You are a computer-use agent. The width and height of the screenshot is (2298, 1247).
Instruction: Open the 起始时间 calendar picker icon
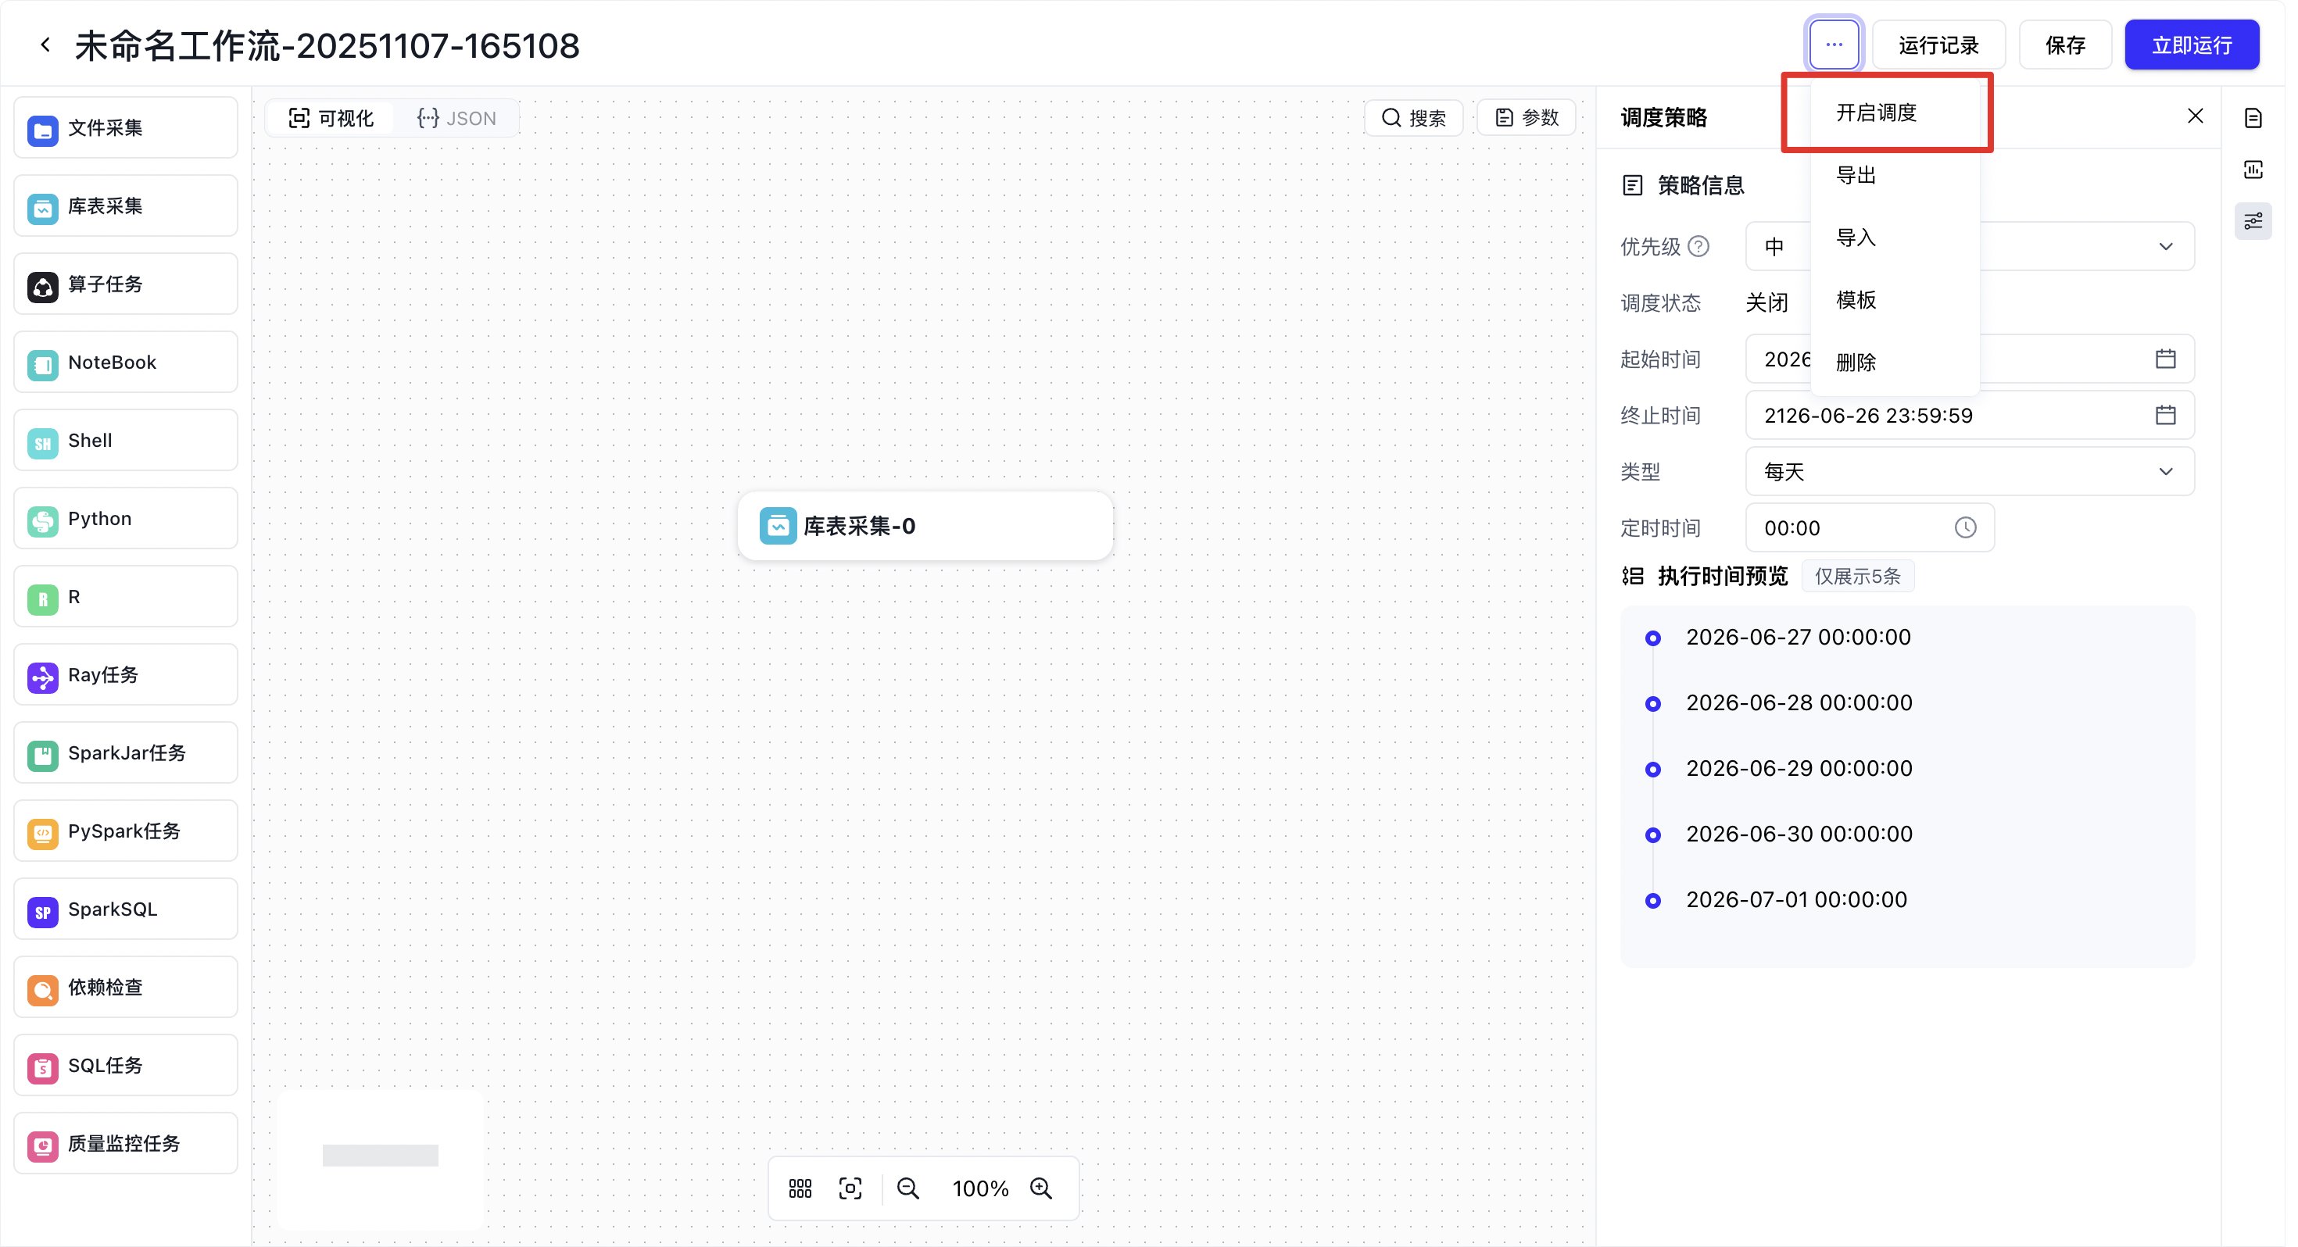(2177, 360)
